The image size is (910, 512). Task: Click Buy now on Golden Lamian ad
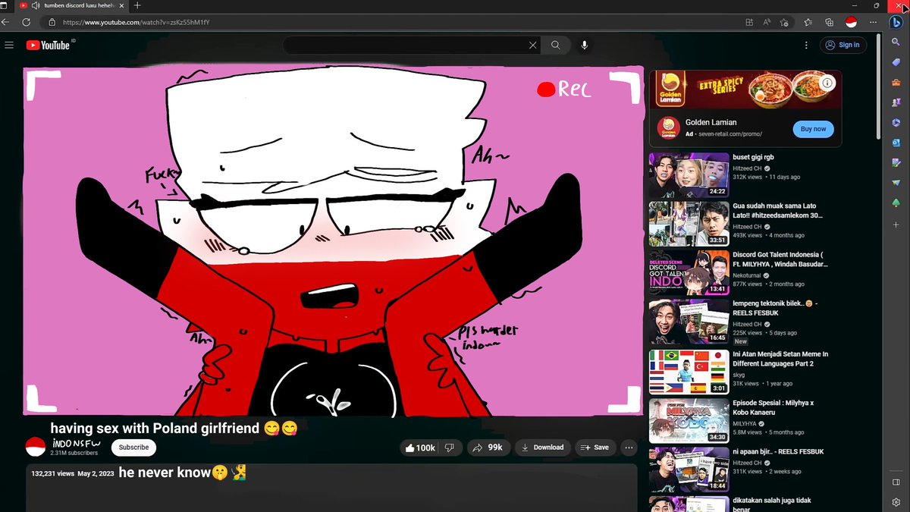pos(814,129)
